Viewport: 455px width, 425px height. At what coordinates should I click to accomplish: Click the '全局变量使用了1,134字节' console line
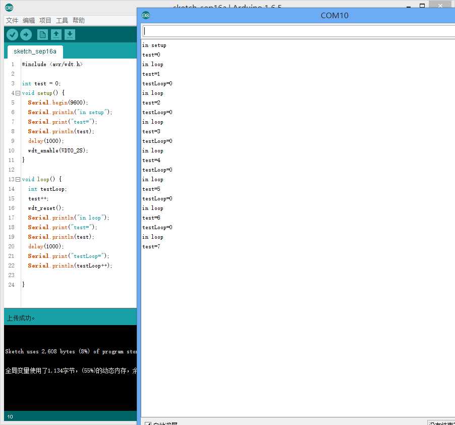coord(71,370)
